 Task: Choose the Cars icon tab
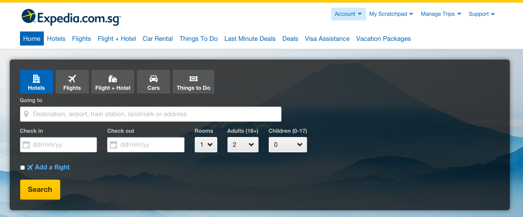[153, 82]
